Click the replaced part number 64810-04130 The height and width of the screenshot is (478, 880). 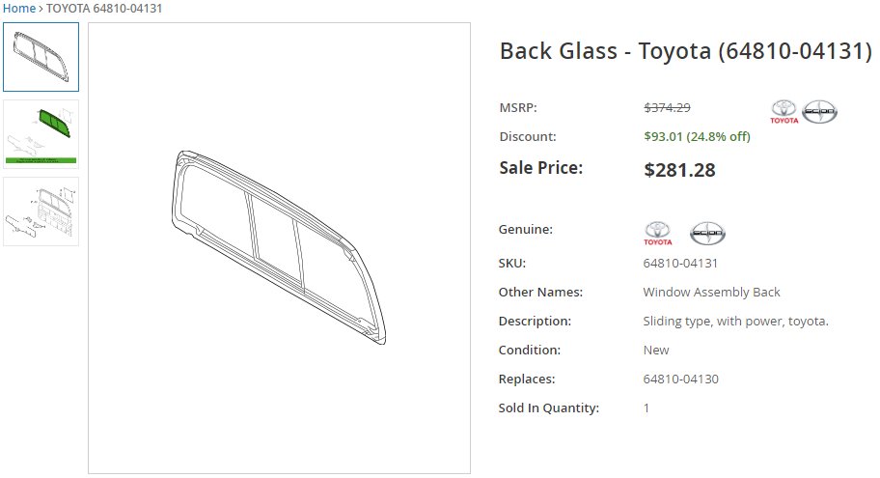click(x=681, y=379)
